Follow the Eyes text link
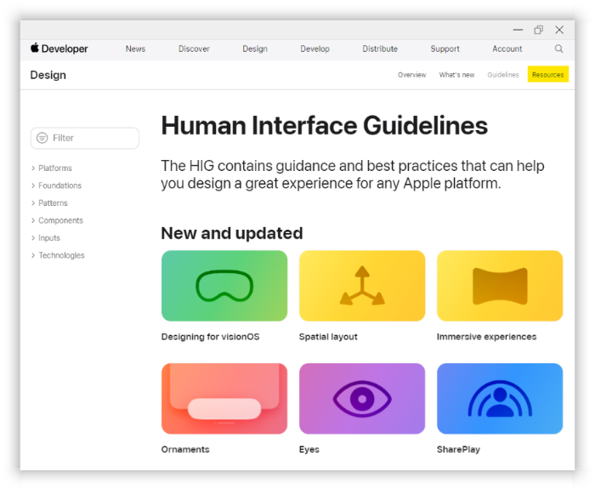The image size is (595, 490). pos(309,449)
